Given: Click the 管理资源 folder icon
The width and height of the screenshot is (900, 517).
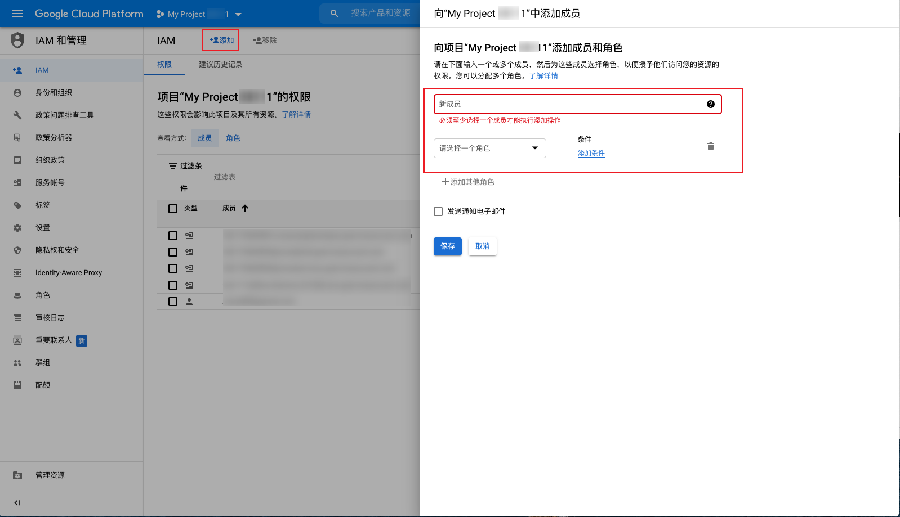Looking at the screenshot, I should click(x=17, y=475).
